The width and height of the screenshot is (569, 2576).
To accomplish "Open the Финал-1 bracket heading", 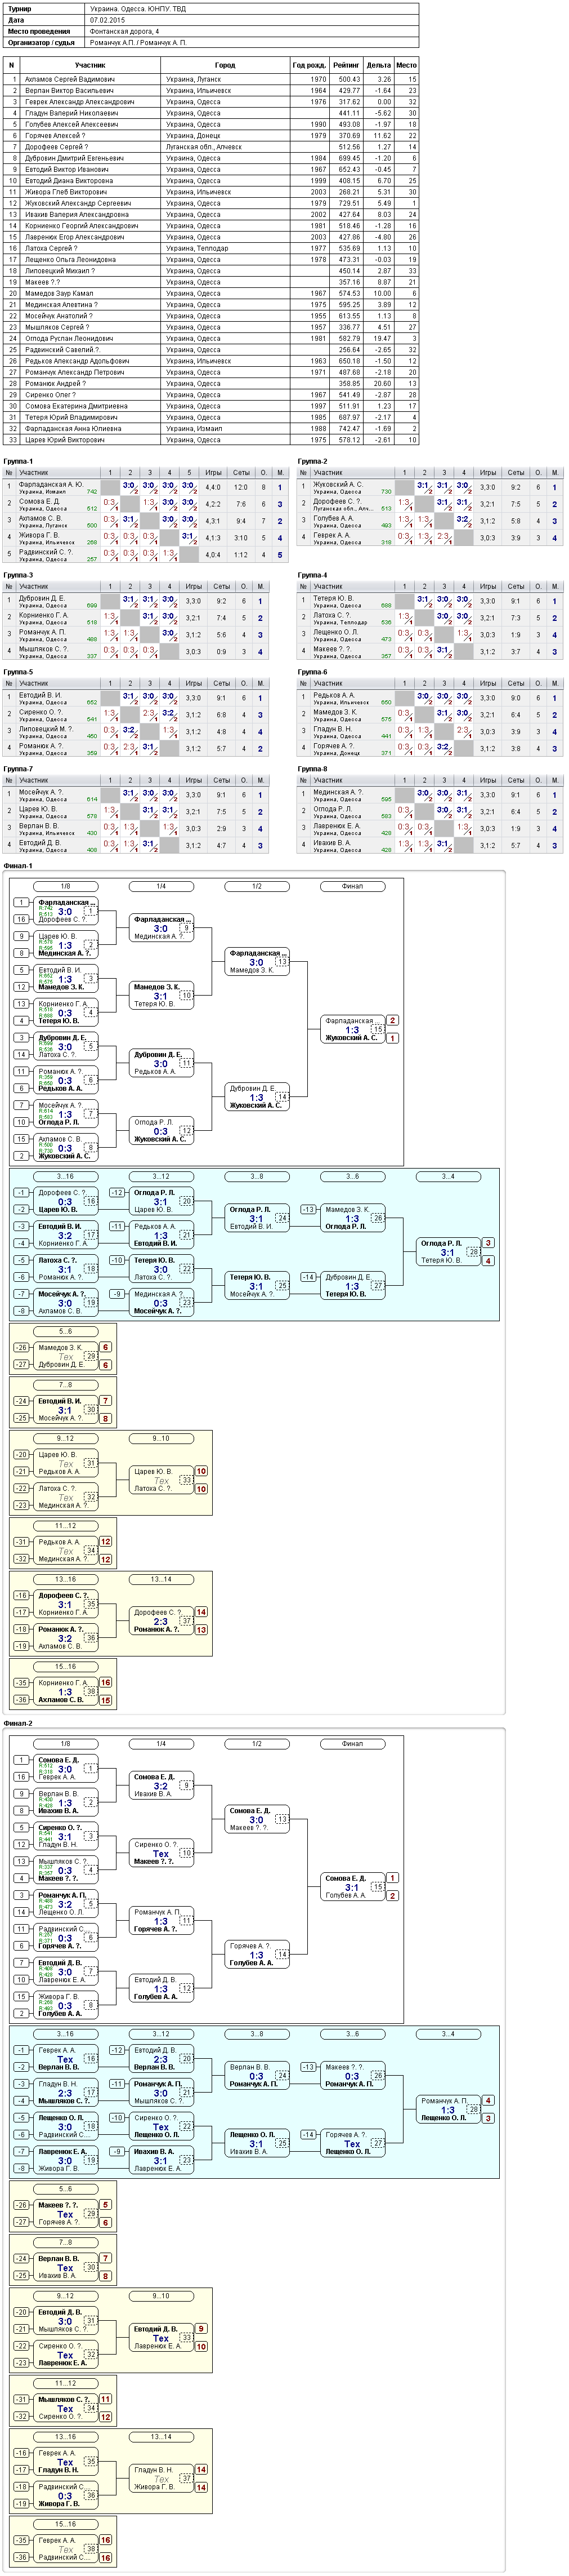I will (x=18, y=866).
